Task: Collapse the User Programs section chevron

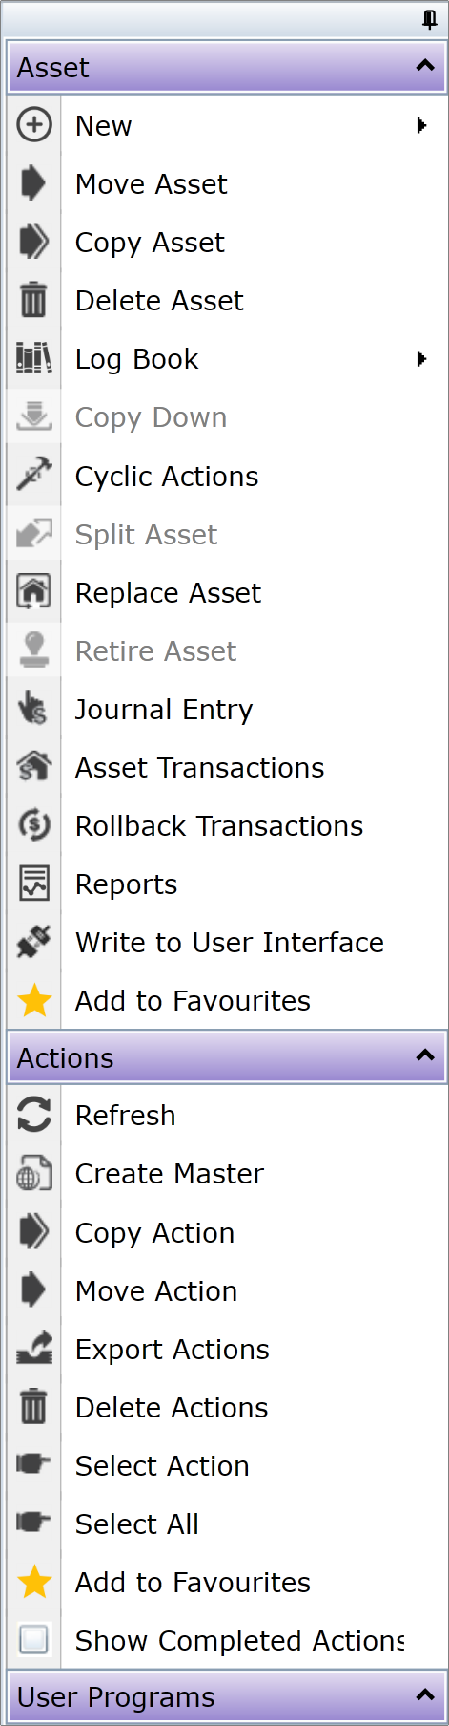Action: point(425,1695)
